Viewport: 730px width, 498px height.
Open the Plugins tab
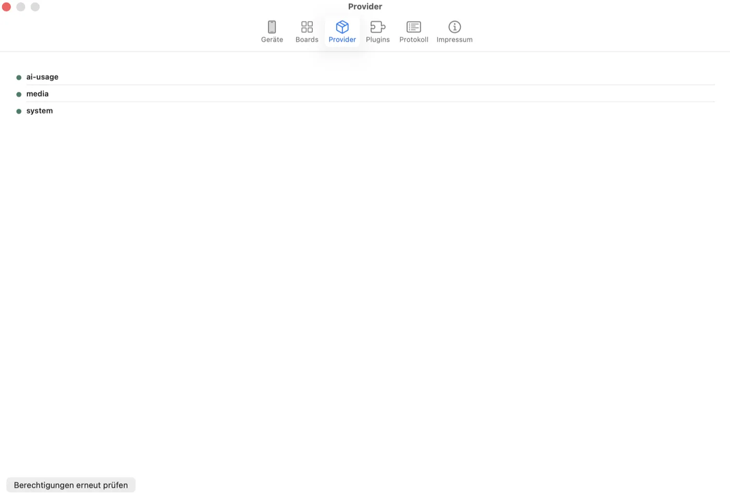[378, 32]
